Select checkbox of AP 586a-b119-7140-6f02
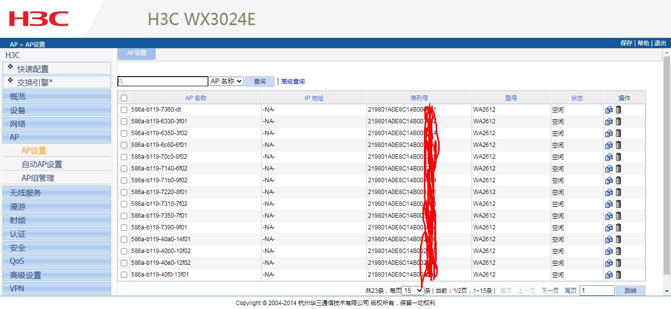 (124, 169)
